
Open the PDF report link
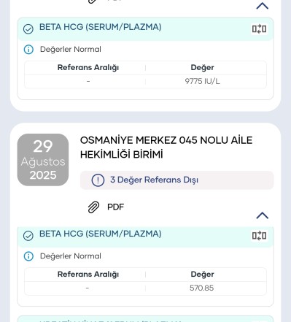click(x=115, y=207)
